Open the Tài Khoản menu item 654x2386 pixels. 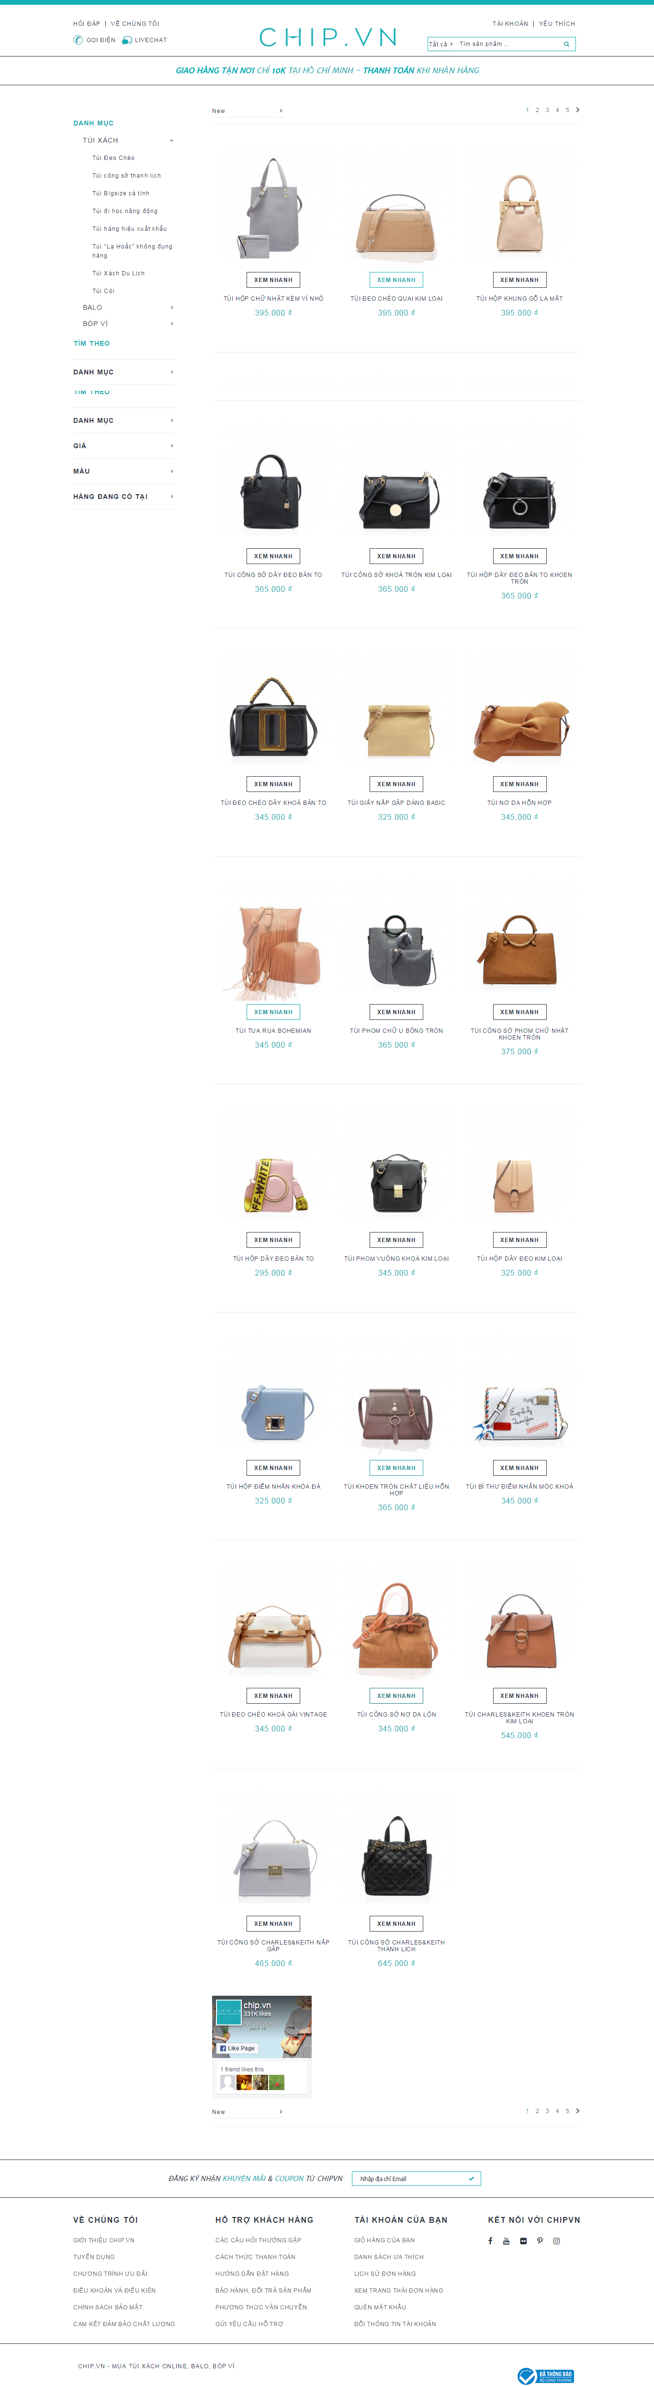pos(510,24)
